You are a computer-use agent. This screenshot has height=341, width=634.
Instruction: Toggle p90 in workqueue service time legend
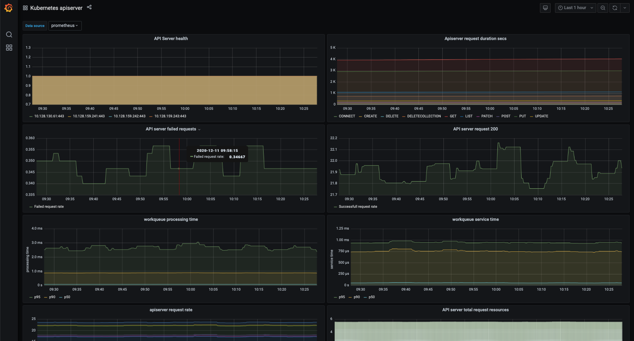pyautogui.click(x=357, y=297)
